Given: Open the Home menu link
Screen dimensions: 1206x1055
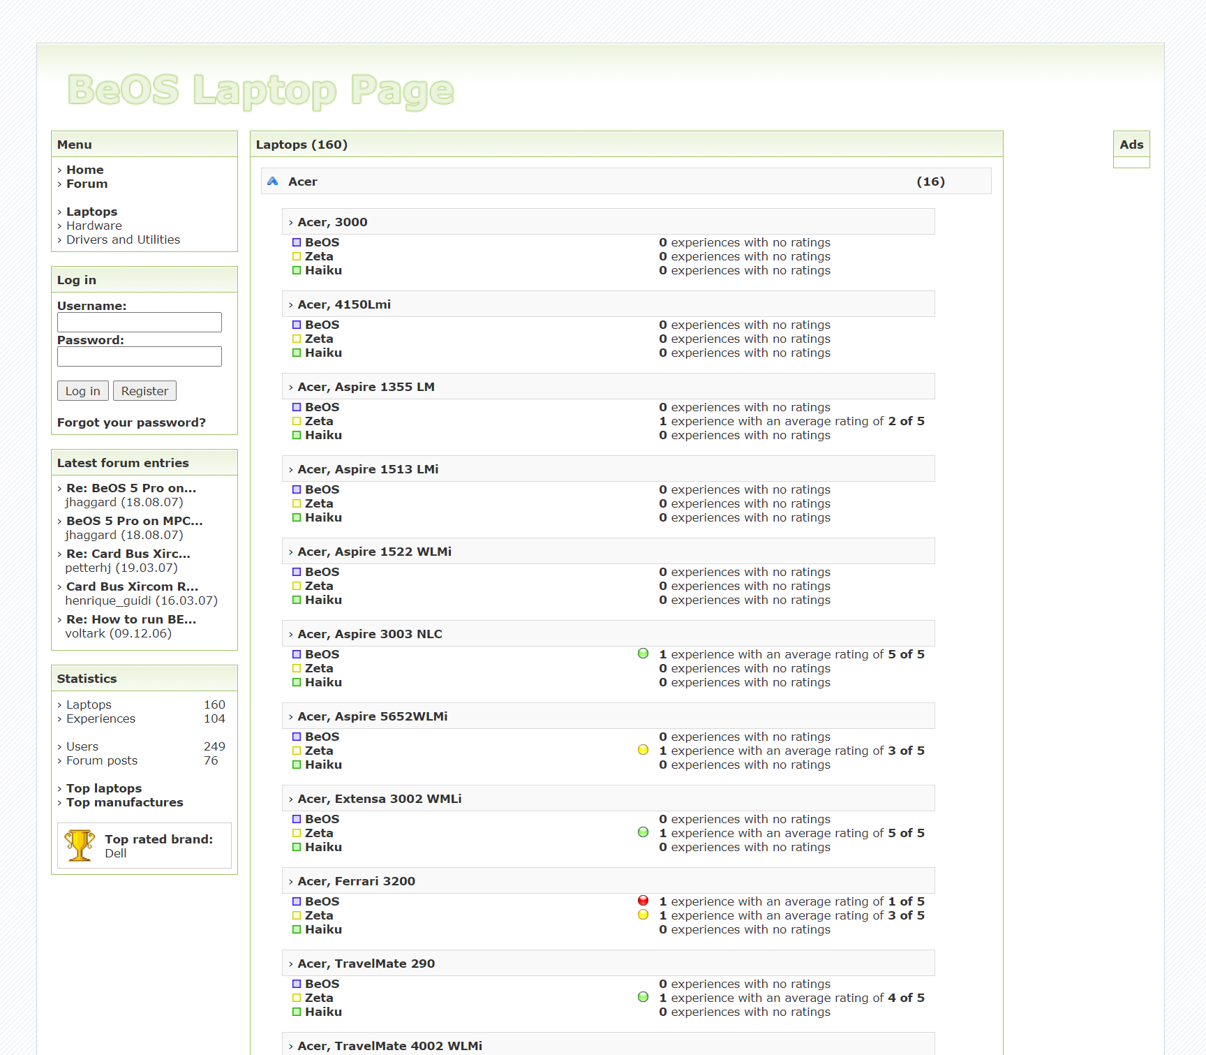Looking at the screenshot, I should (x=84, y=170).
